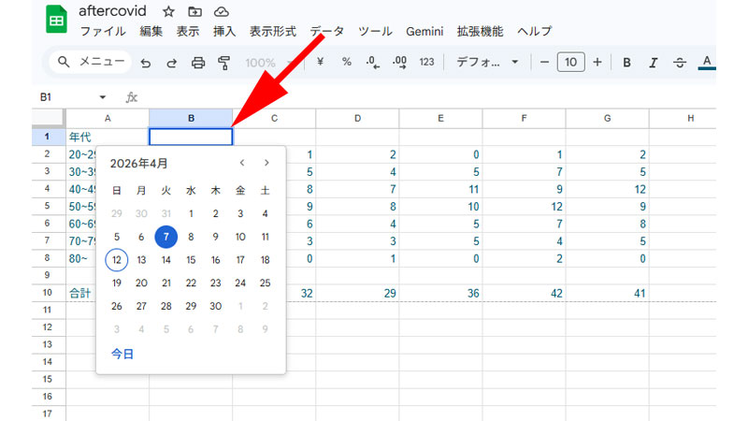Screen dimensions: 748x421
Task: Click the redo arrow icon
Action: click(171, 63)
